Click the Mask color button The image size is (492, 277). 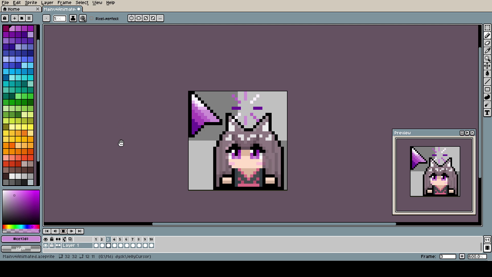click(x=21, y=249)
